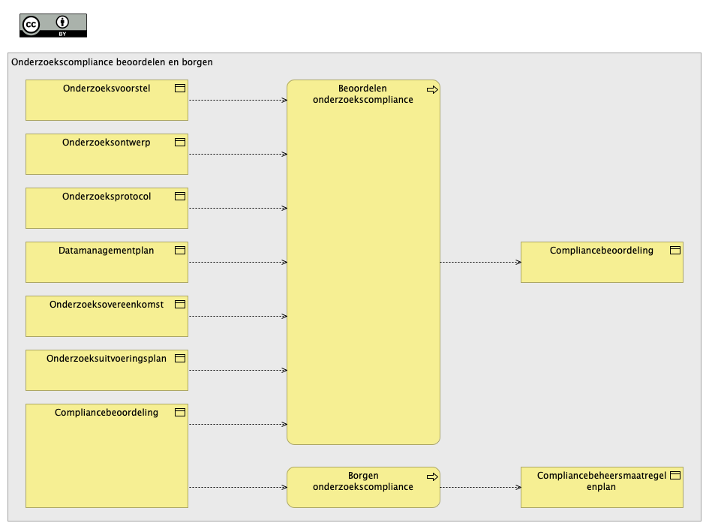709x529 pixels.
Task: Click the business object icon on Onderzoeksvoorstel
Action: click(x=180, y=89)
